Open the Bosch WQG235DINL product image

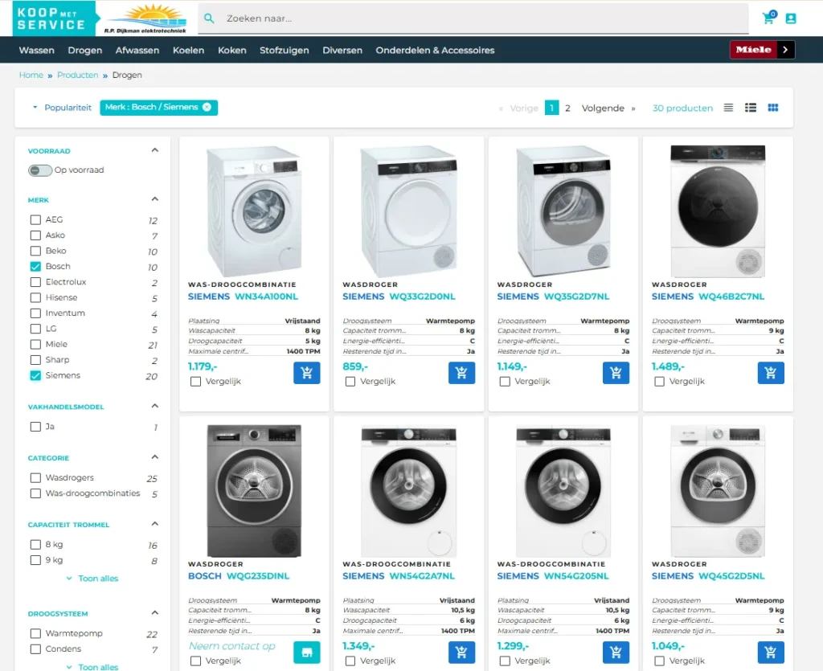254,490
